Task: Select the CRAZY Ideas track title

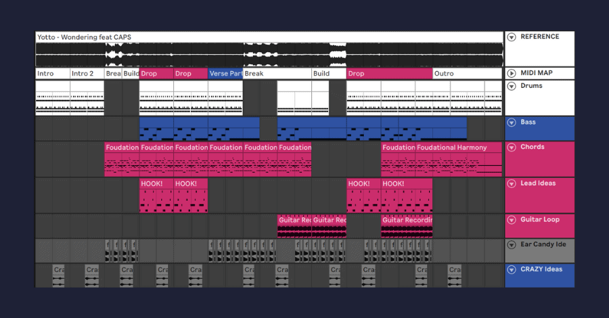Action: click(541, 269)
